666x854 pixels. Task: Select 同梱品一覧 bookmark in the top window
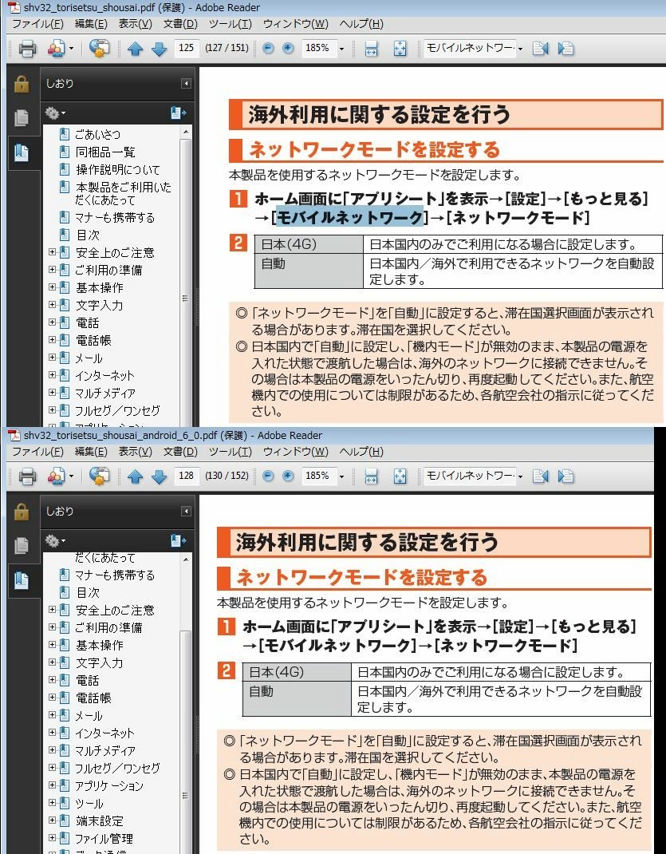(x=105, y=152)
